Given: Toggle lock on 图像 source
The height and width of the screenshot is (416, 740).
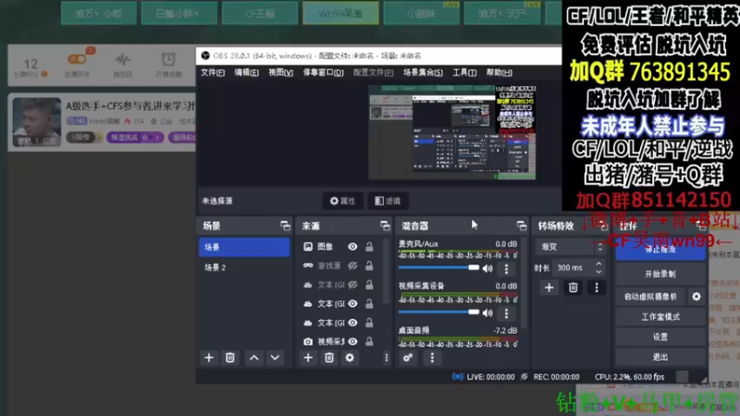Looking at the screenshot, I should (x=369, y=247).
